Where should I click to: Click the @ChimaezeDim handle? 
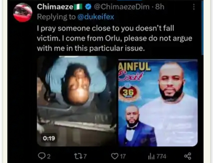click(122, 7)
